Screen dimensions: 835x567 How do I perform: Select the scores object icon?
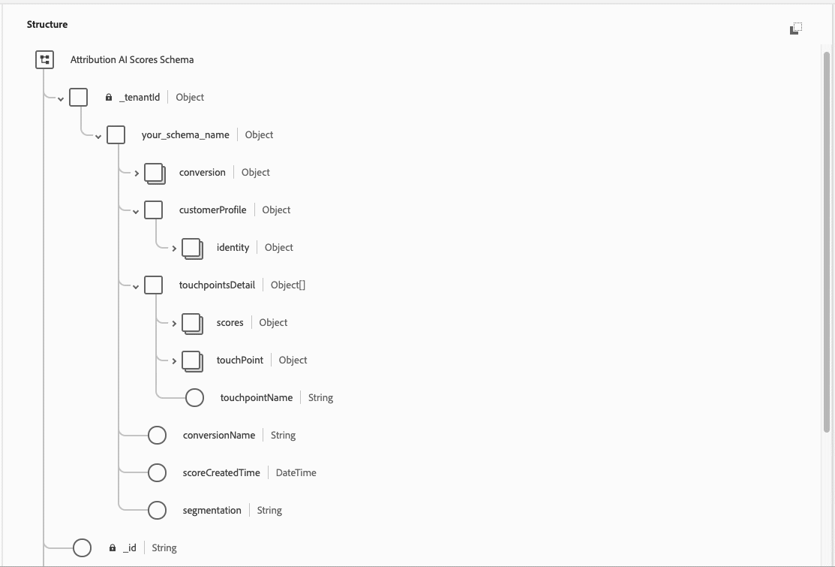pyautogui.click(x=192, y=323)
